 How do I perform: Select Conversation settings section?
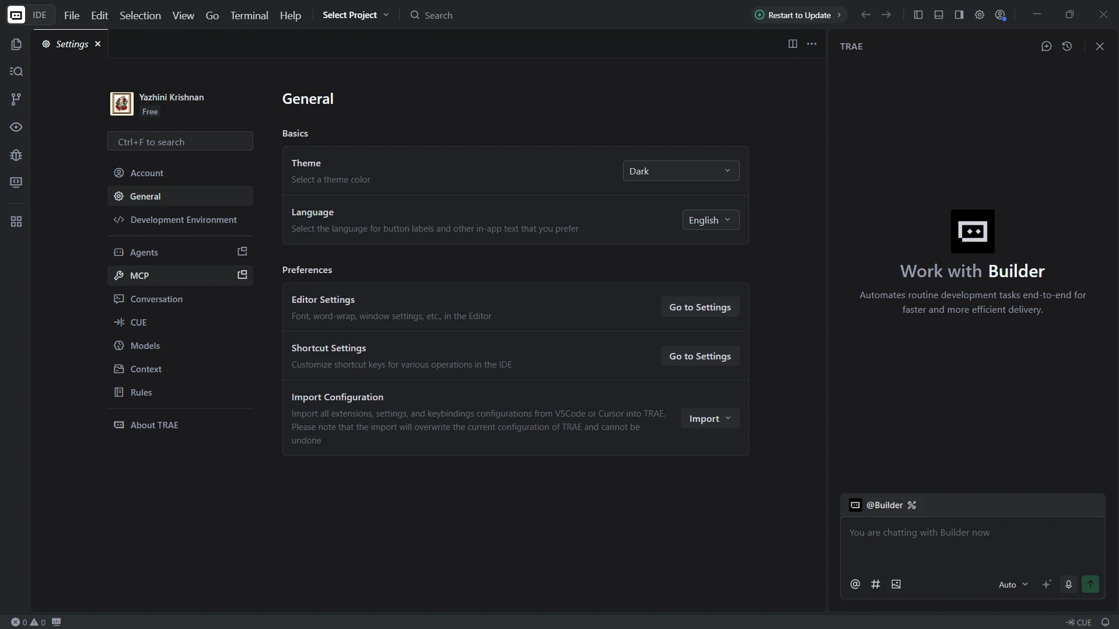pos(180,299)
